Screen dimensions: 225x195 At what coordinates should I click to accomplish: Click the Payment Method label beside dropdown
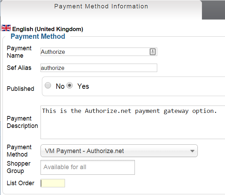click(19, 151)
